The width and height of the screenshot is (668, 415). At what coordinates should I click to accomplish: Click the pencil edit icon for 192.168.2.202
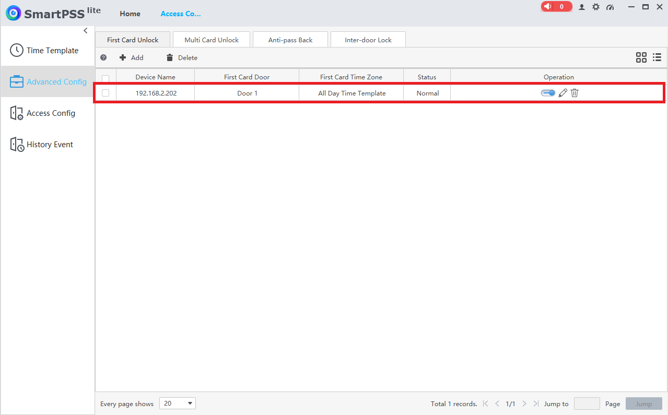[x=562, y=93]
